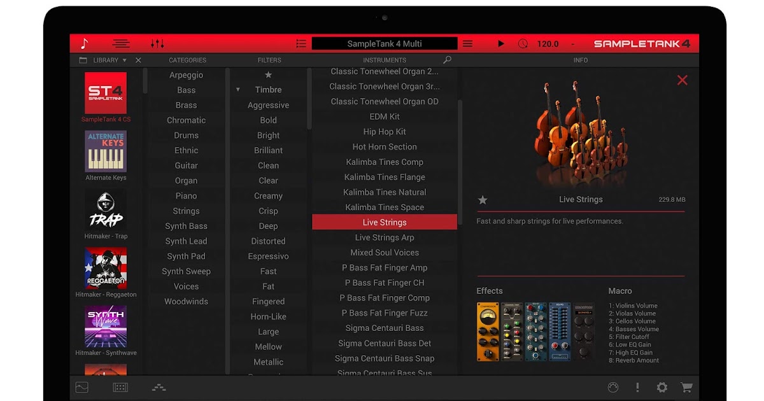Click the tempo value 120.0

548,44
